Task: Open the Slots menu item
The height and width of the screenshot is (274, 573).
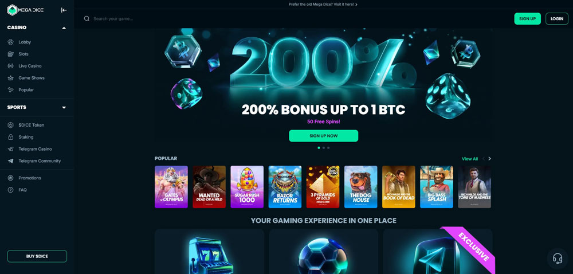Action: click(23, 54)
